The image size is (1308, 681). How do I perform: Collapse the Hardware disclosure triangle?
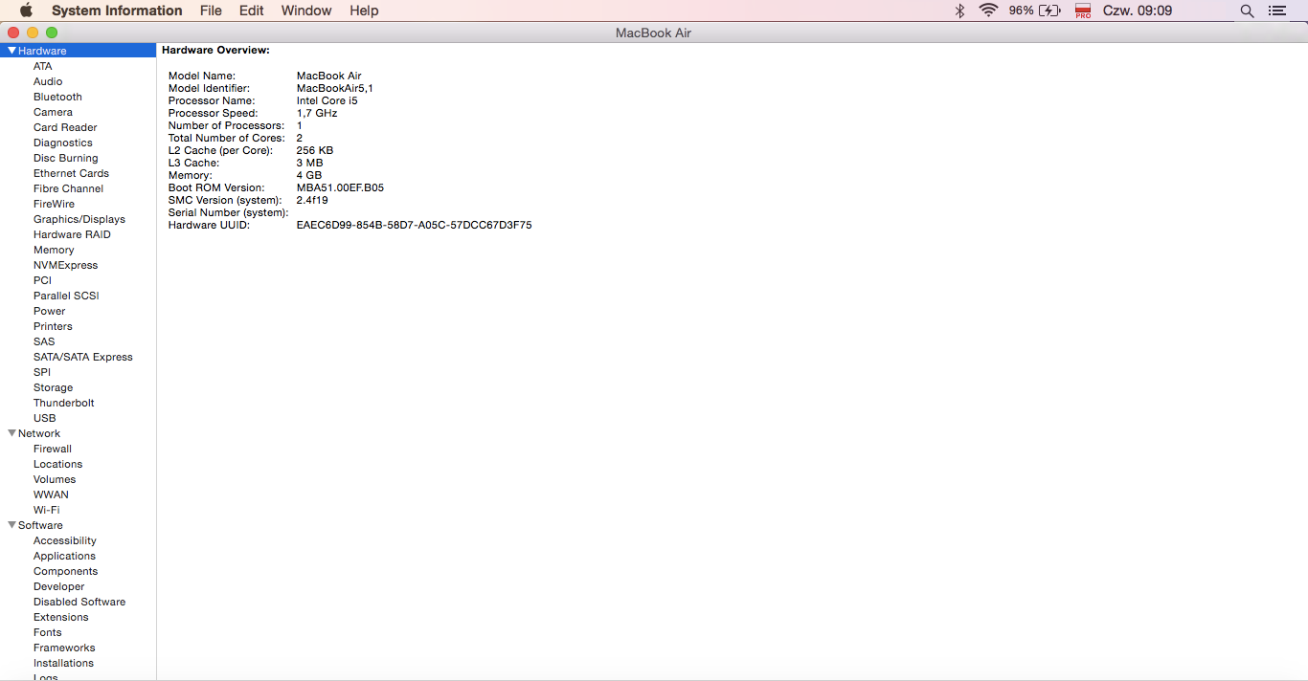tap(12, 51)
